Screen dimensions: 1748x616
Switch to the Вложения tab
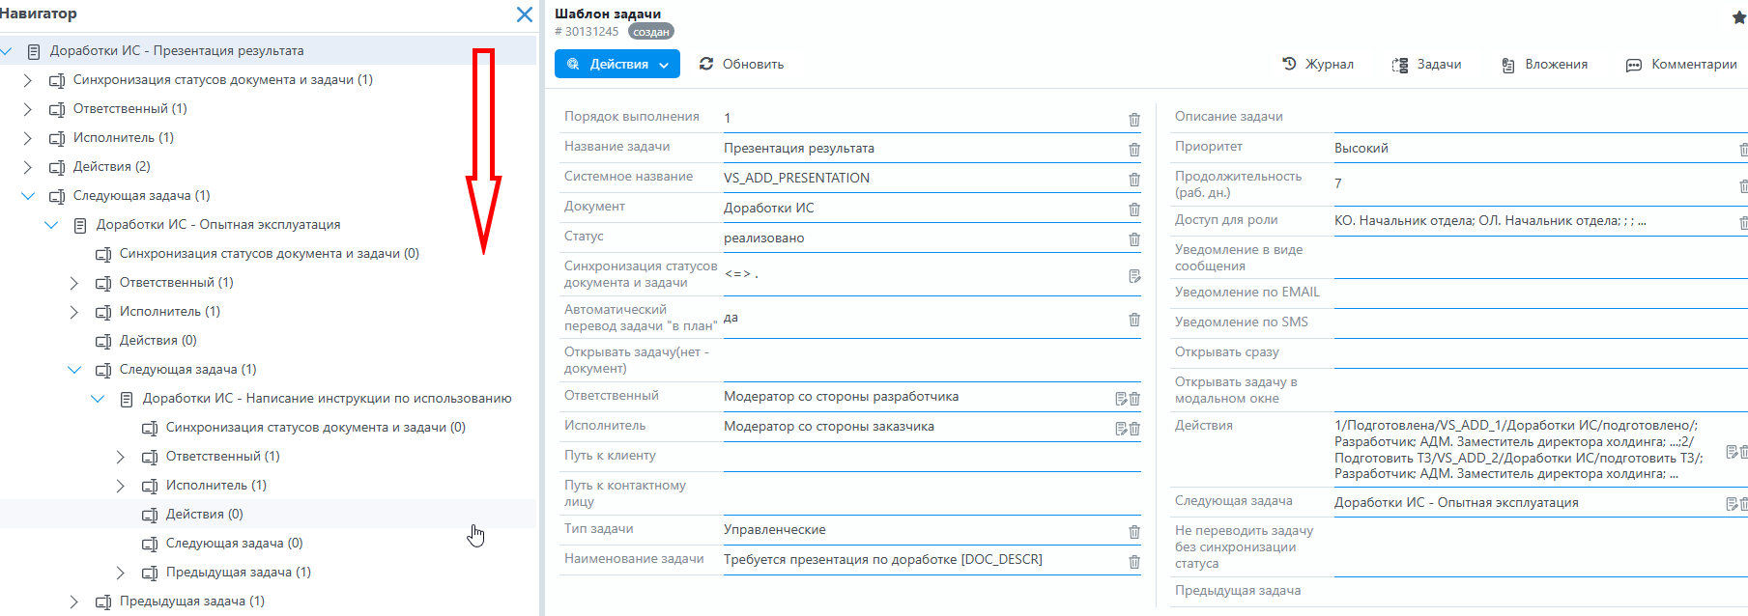point(1544,65)
